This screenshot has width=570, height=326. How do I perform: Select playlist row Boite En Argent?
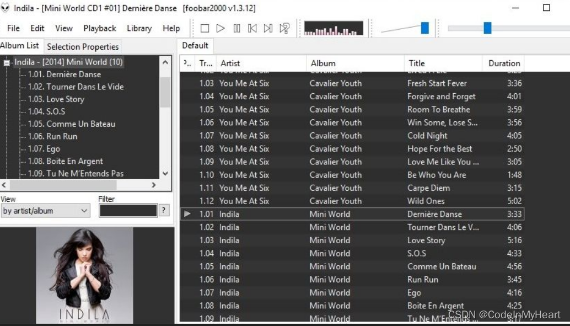pyautogui.click(x=352, y=306)
